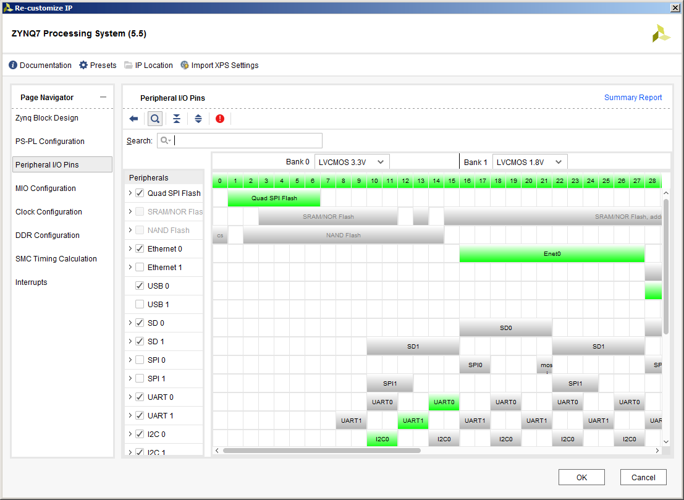Expand Ethernet 0 tree row
The image size is (684, 500).
coord(130,248)
